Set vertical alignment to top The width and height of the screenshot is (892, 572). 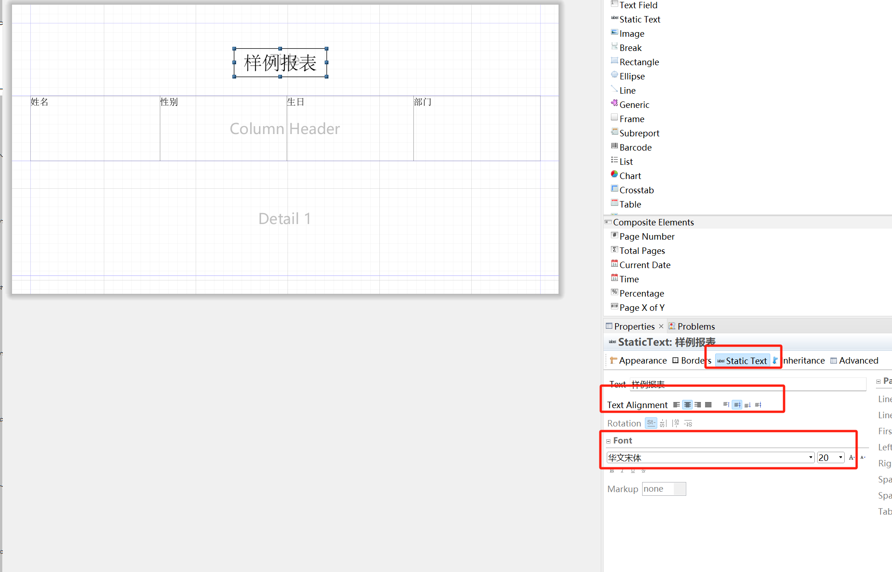(x=726, y=404)
